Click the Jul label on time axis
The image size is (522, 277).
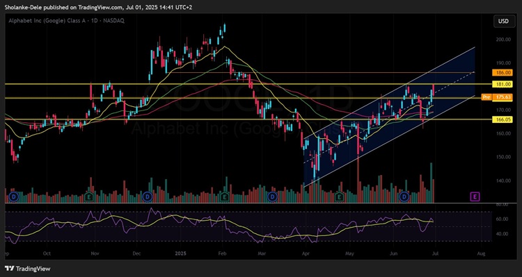click(436, 253)
